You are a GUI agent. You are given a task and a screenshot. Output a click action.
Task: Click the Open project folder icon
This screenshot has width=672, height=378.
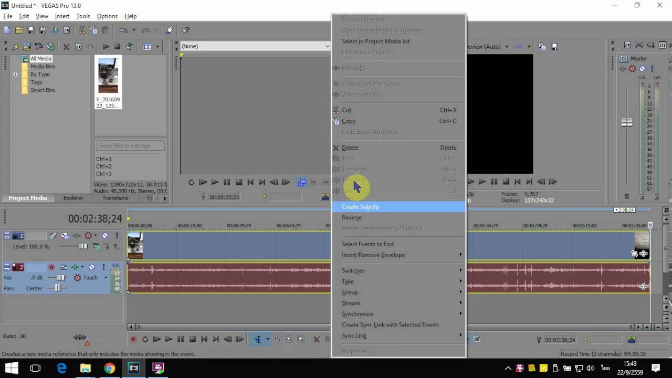coord(19,30)
